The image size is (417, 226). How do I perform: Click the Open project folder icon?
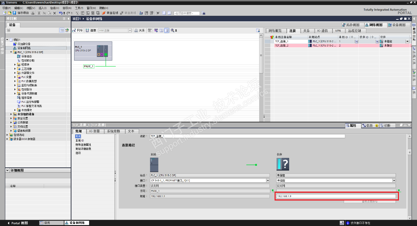pos(9,13)
